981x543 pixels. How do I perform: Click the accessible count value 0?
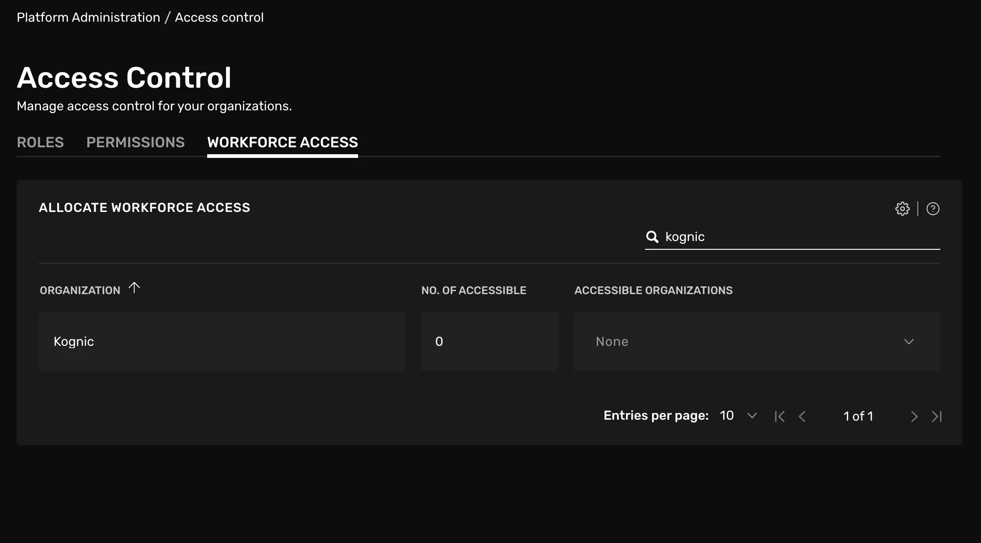[x=439, y=342]
